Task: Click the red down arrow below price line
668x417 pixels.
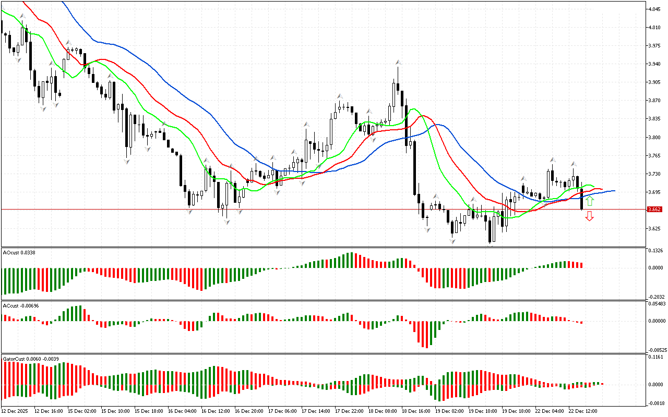Action: pos(589,216)
